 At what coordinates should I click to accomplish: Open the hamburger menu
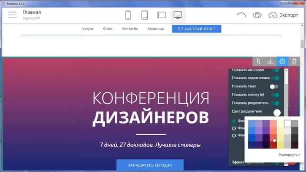[12, 15]
